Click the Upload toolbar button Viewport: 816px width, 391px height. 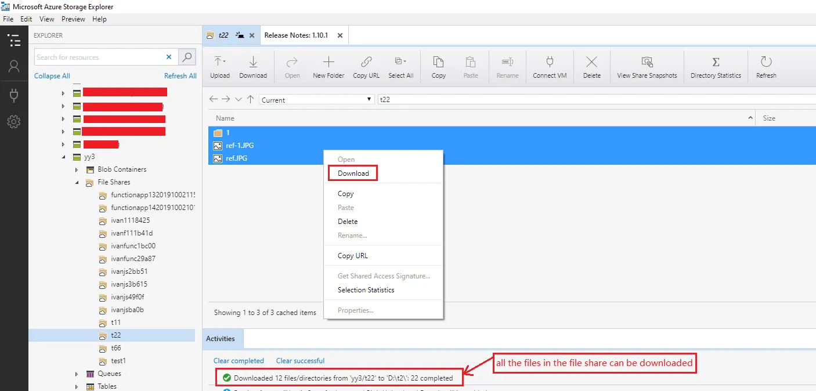[x=220, y=67]
